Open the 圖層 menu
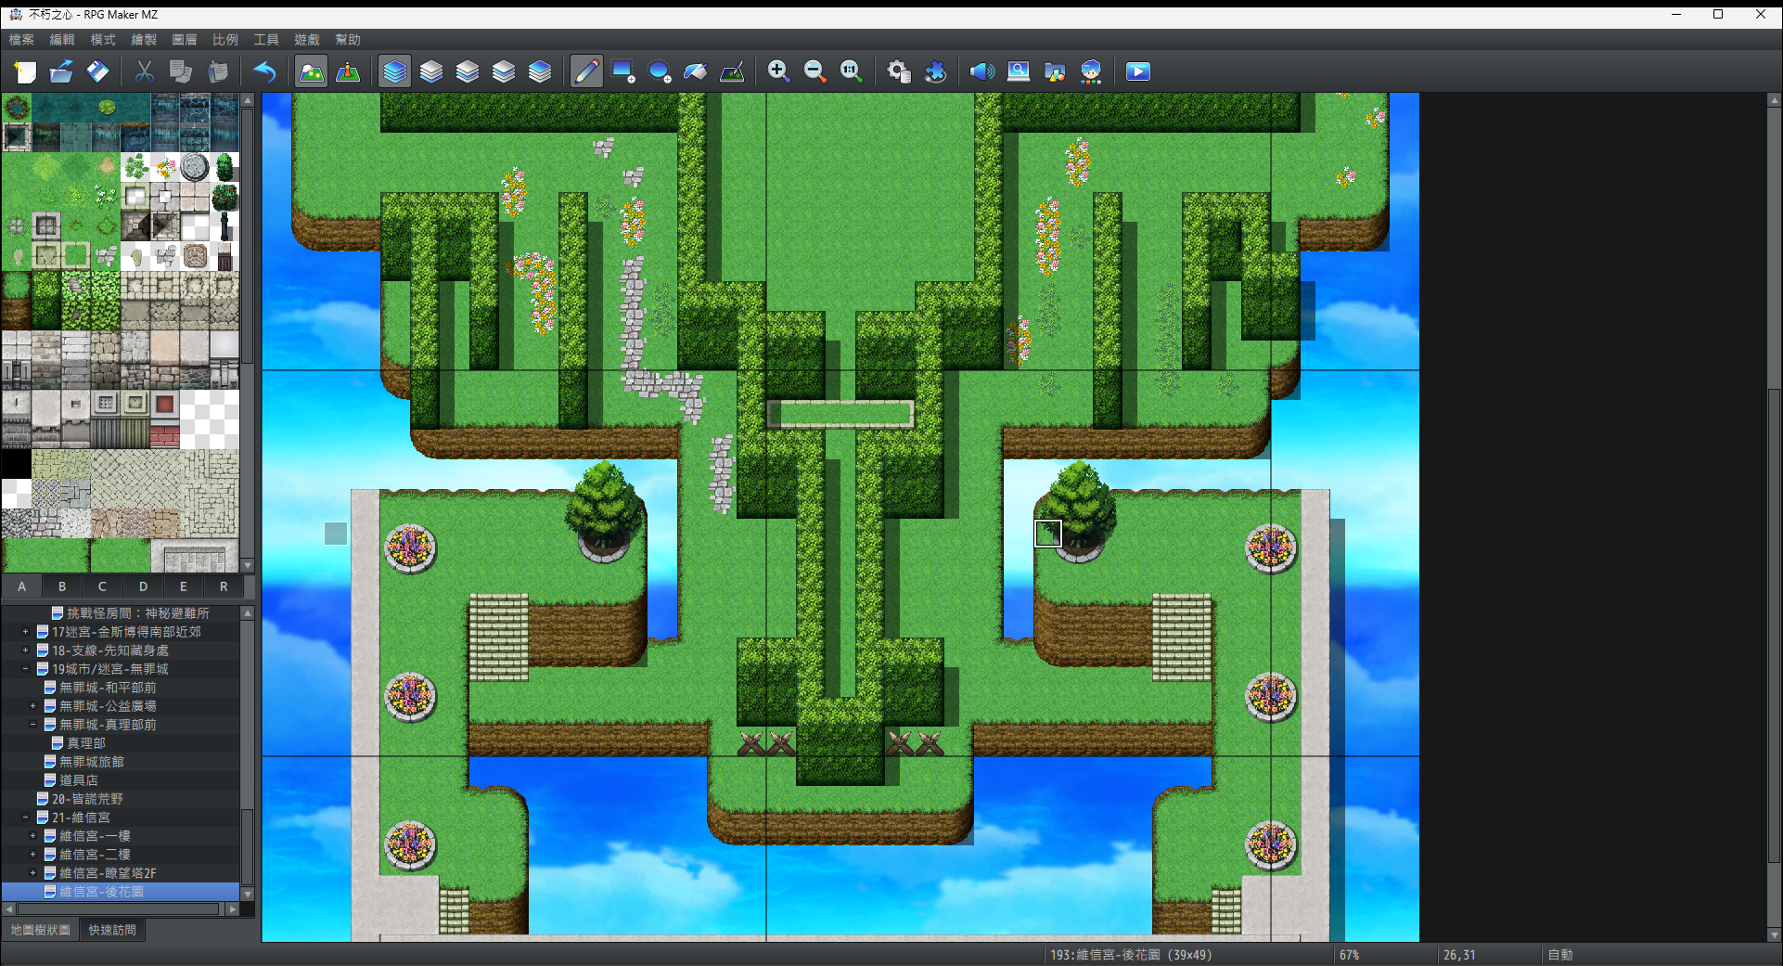The image size is (1783, 966). click(x=185, y=40)
